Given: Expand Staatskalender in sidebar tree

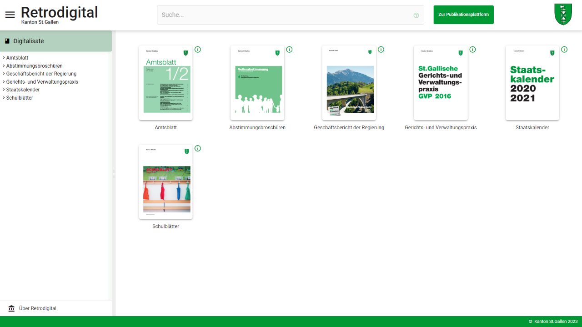Looking at the screenshot, I should [x=4, y=90].
